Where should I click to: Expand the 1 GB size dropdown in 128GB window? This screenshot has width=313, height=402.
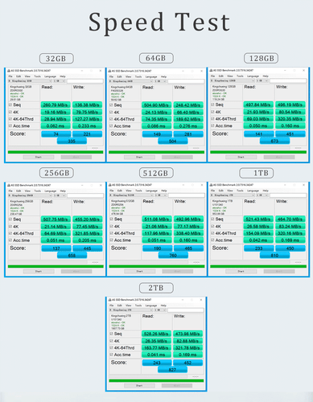tap(262, 80)
